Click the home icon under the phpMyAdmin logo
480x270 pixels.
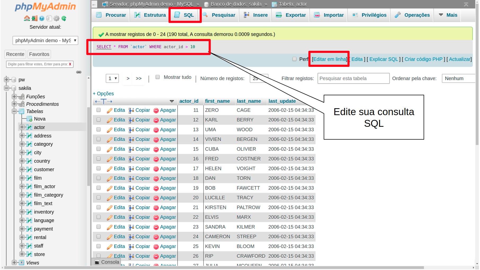(27, 18)
